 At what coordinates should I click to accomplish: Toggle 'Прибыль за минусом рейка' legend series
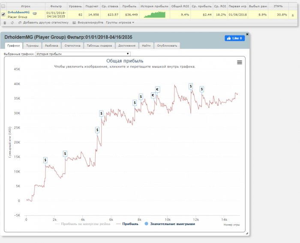point(82,224)
